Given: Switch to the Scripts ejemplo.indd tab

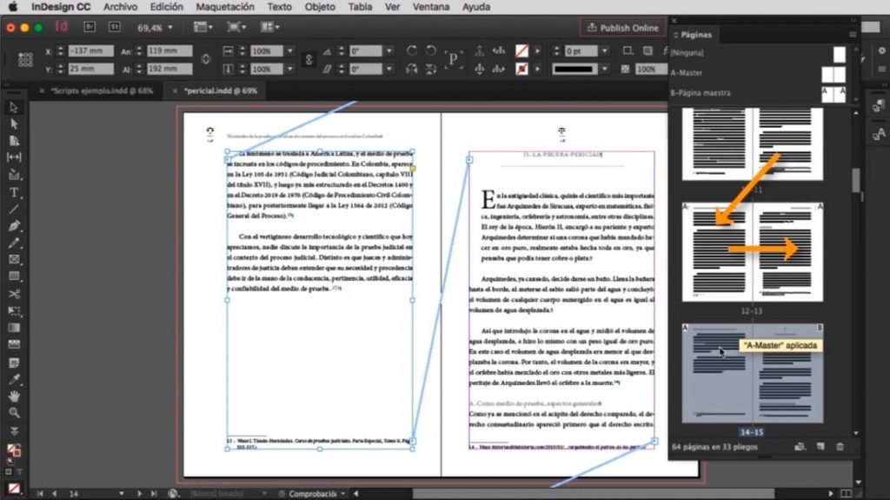Looking at the screenshot, I should pos(101,90).
